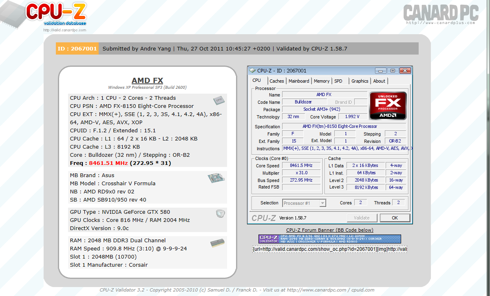Click the orange ID : 2067001 badge
Screen dimensions: 490x296
77,48
